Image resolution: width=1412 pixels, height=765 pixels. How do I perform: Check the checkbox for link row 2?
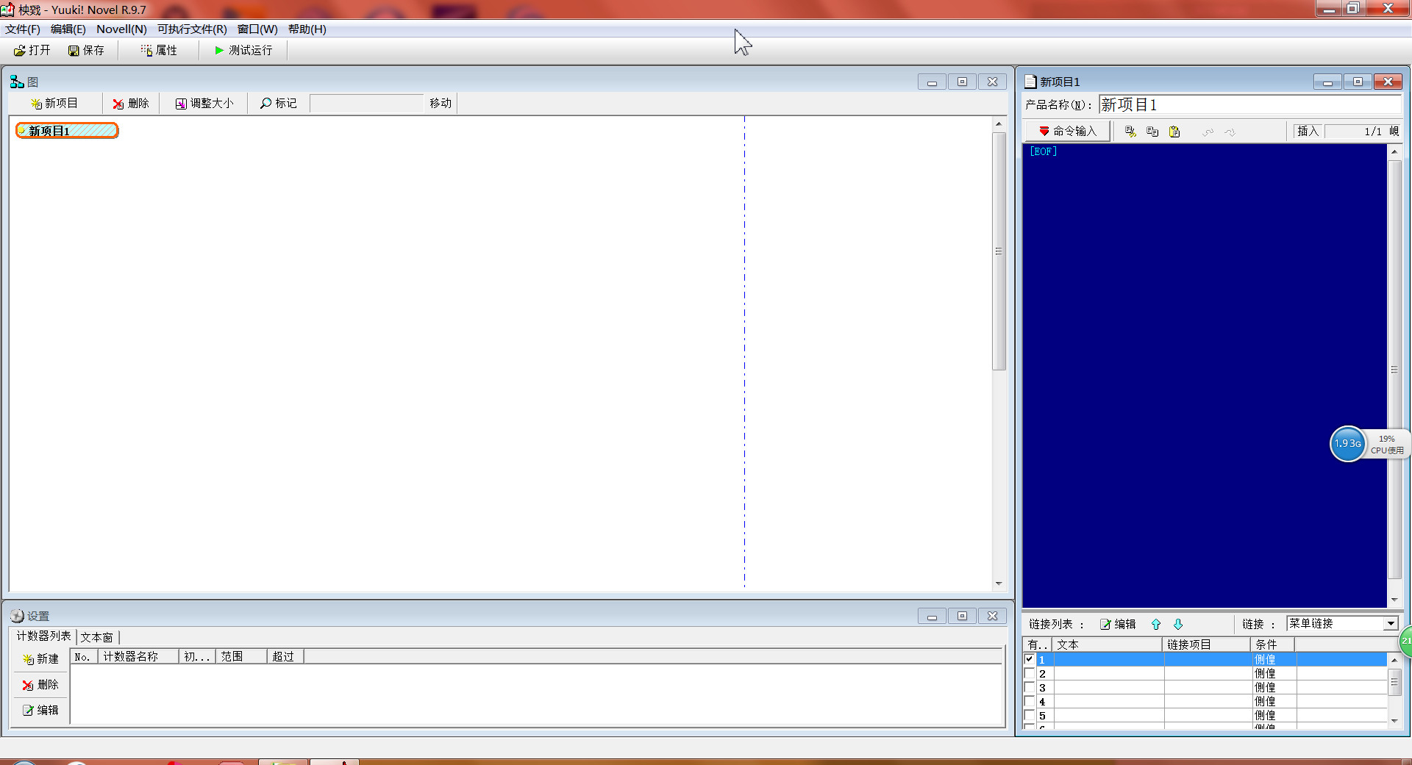click(x=1030, y=673)
